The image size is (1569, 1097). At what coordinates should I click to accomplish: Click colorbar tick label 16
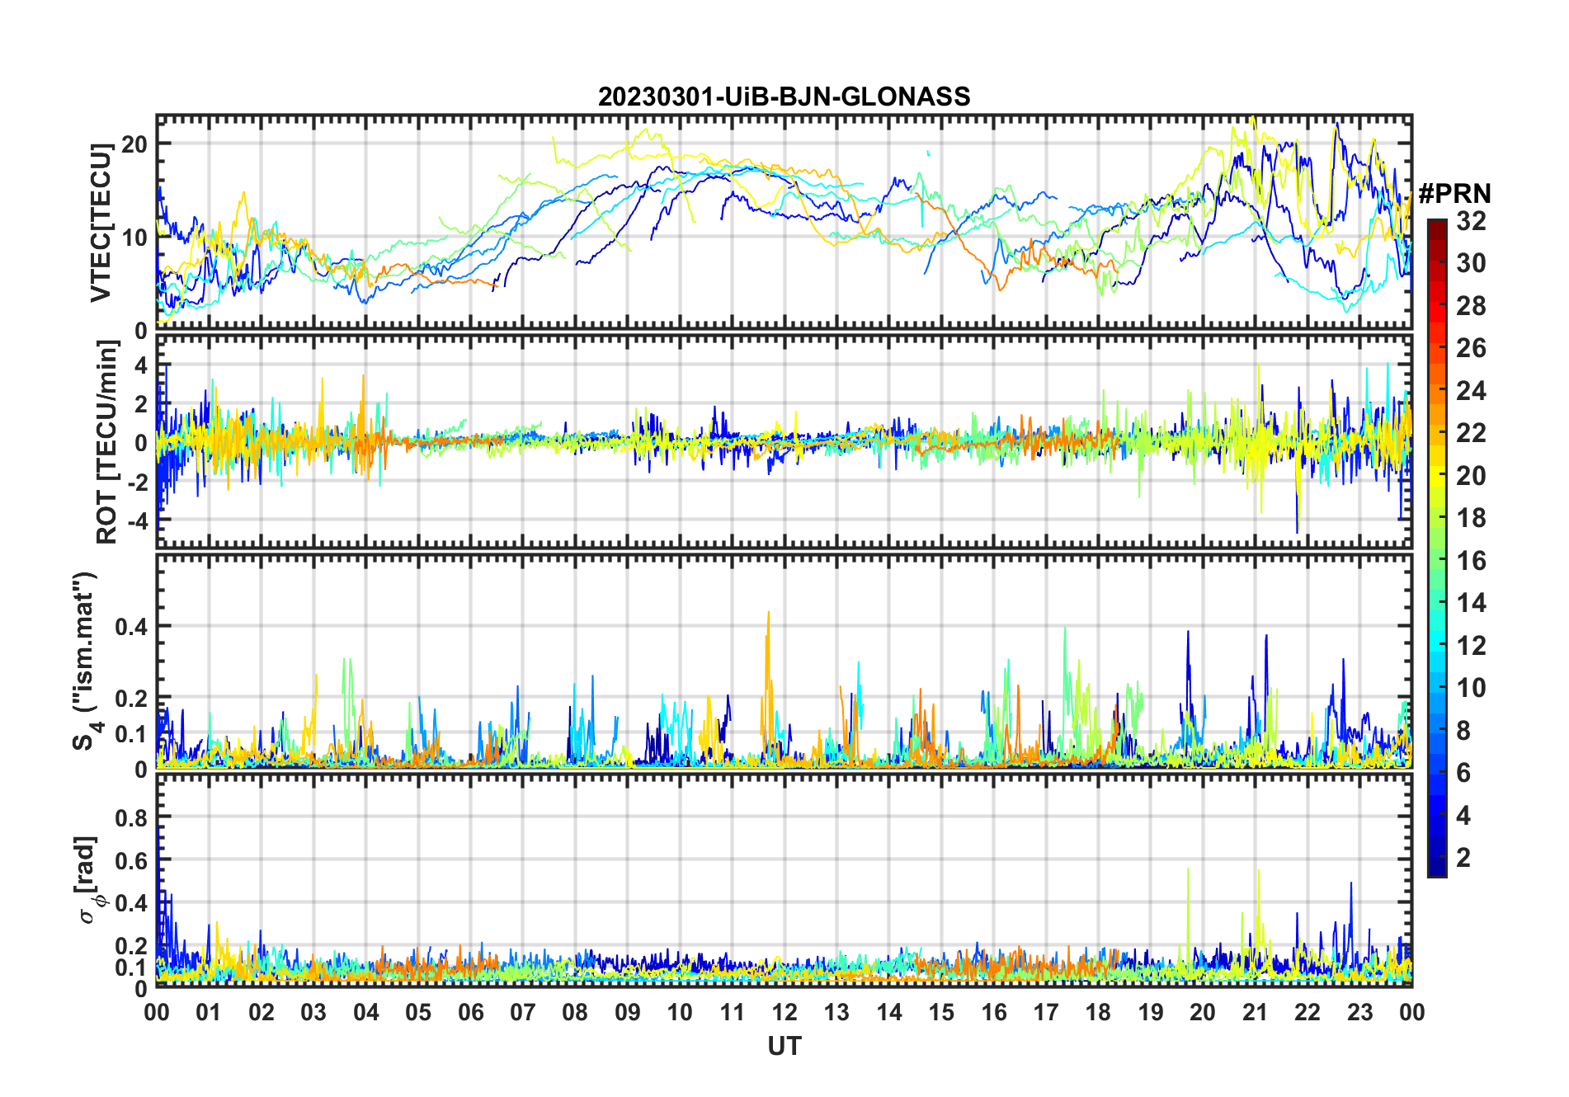pos(1471,561)
